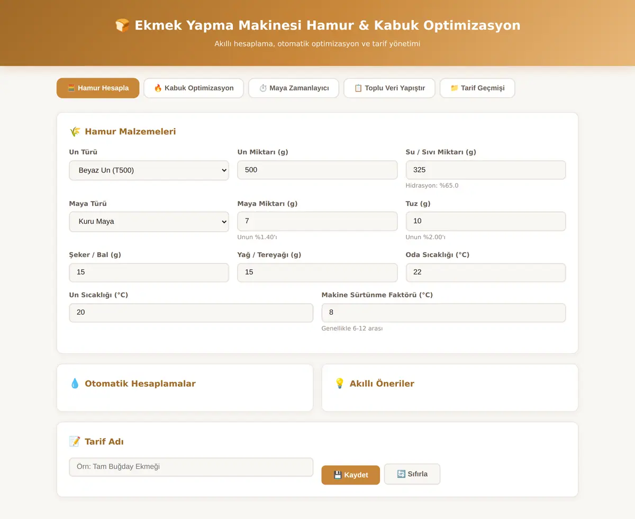The image size is (635, 519).
Task: Click the folder icon on Tarif Geçmişi
Action: 455,88
